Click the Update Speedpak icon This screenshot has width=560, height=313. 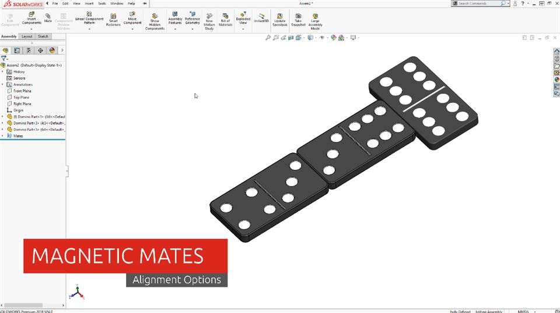pos(281,20)
